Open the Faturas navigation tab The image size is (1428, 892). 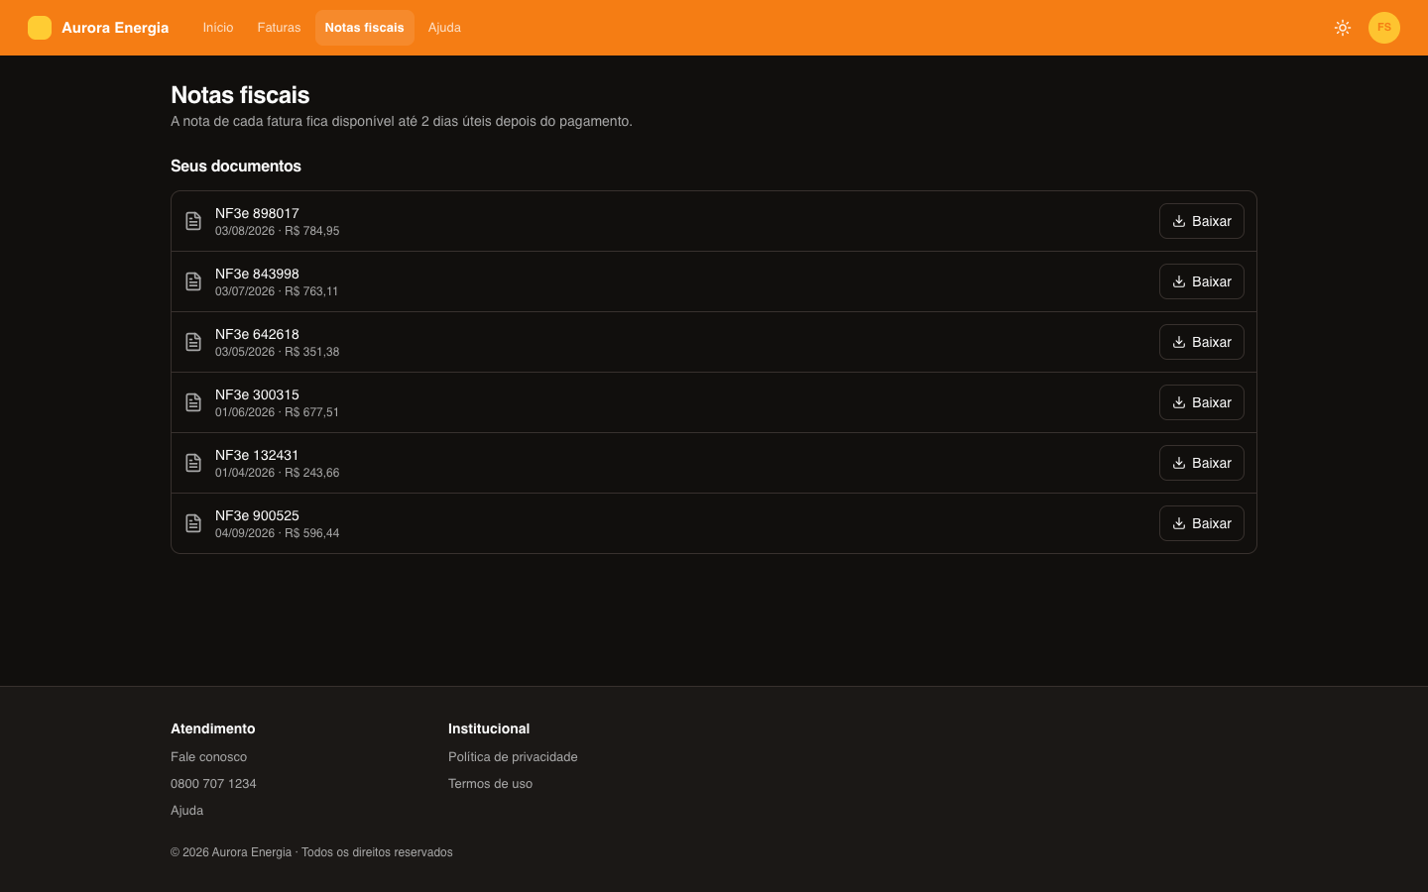(x=279, y=28)
